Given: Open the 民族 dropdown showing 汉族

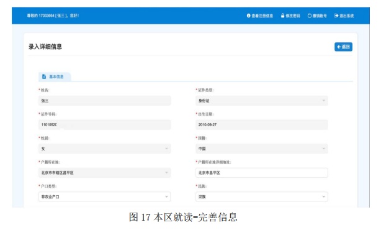Looking at the screenshot, I should (262, 196).
